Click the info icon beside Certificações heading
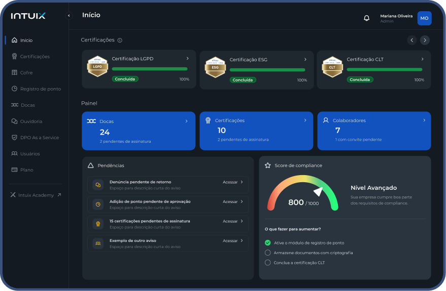This screenshot has height=291, width=446. [x=120, y=40]
